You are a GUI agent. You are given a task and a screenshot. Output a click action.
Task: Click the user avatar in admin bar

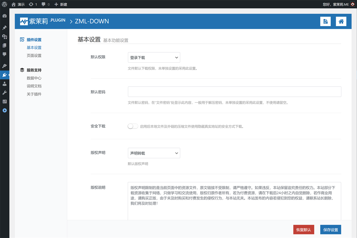(353, 4)
